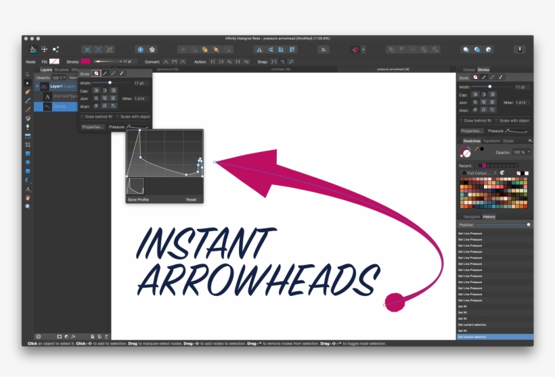The image size is (555, 377).
Task: Choose Solid line style in Stroke panel
Action: click(x=483, y=78)
